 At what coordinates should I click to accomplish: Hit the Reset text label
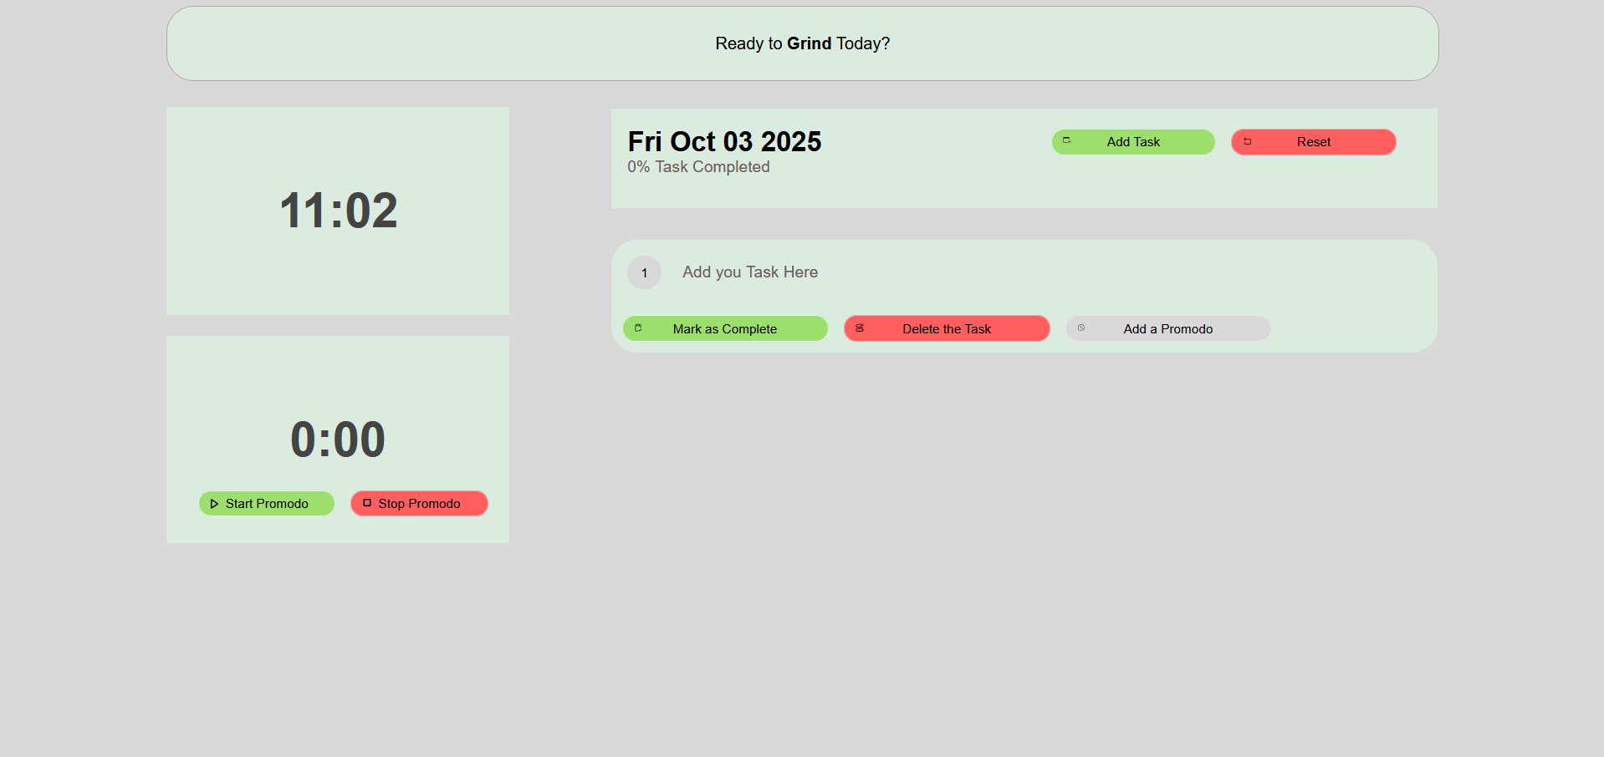[1314, 142]
